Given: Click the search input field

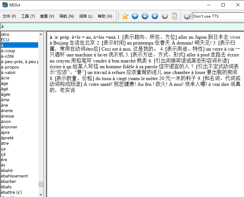Looking at the screenshot, I should pos(122,26).
